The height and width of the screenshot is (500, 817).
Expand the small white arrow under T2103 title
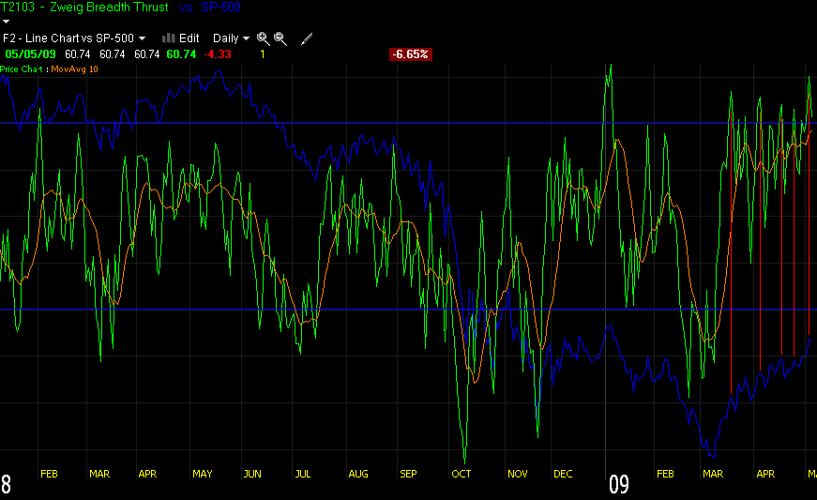coord(7,22)
